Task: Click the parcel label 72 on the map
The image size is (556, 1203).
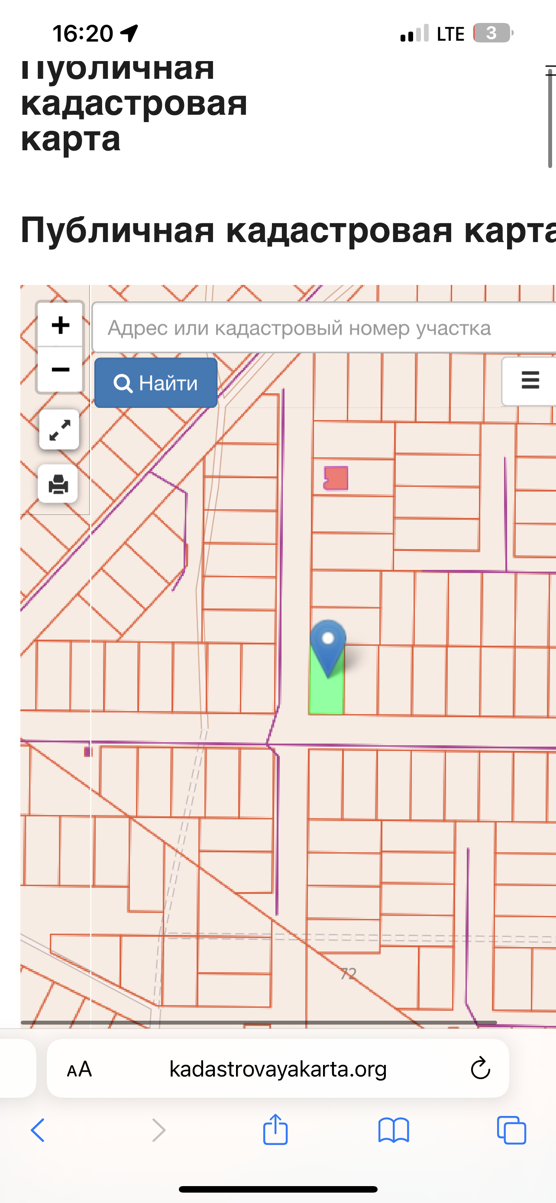Action: pyautogui.click(x=348, y=973)
